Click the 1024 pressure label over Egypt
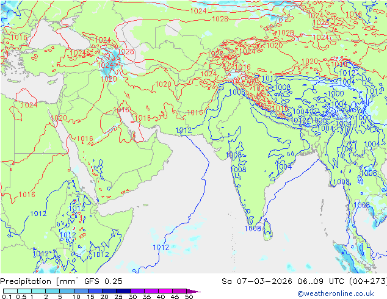The image size is (387, 299). [x=29, y=105]
